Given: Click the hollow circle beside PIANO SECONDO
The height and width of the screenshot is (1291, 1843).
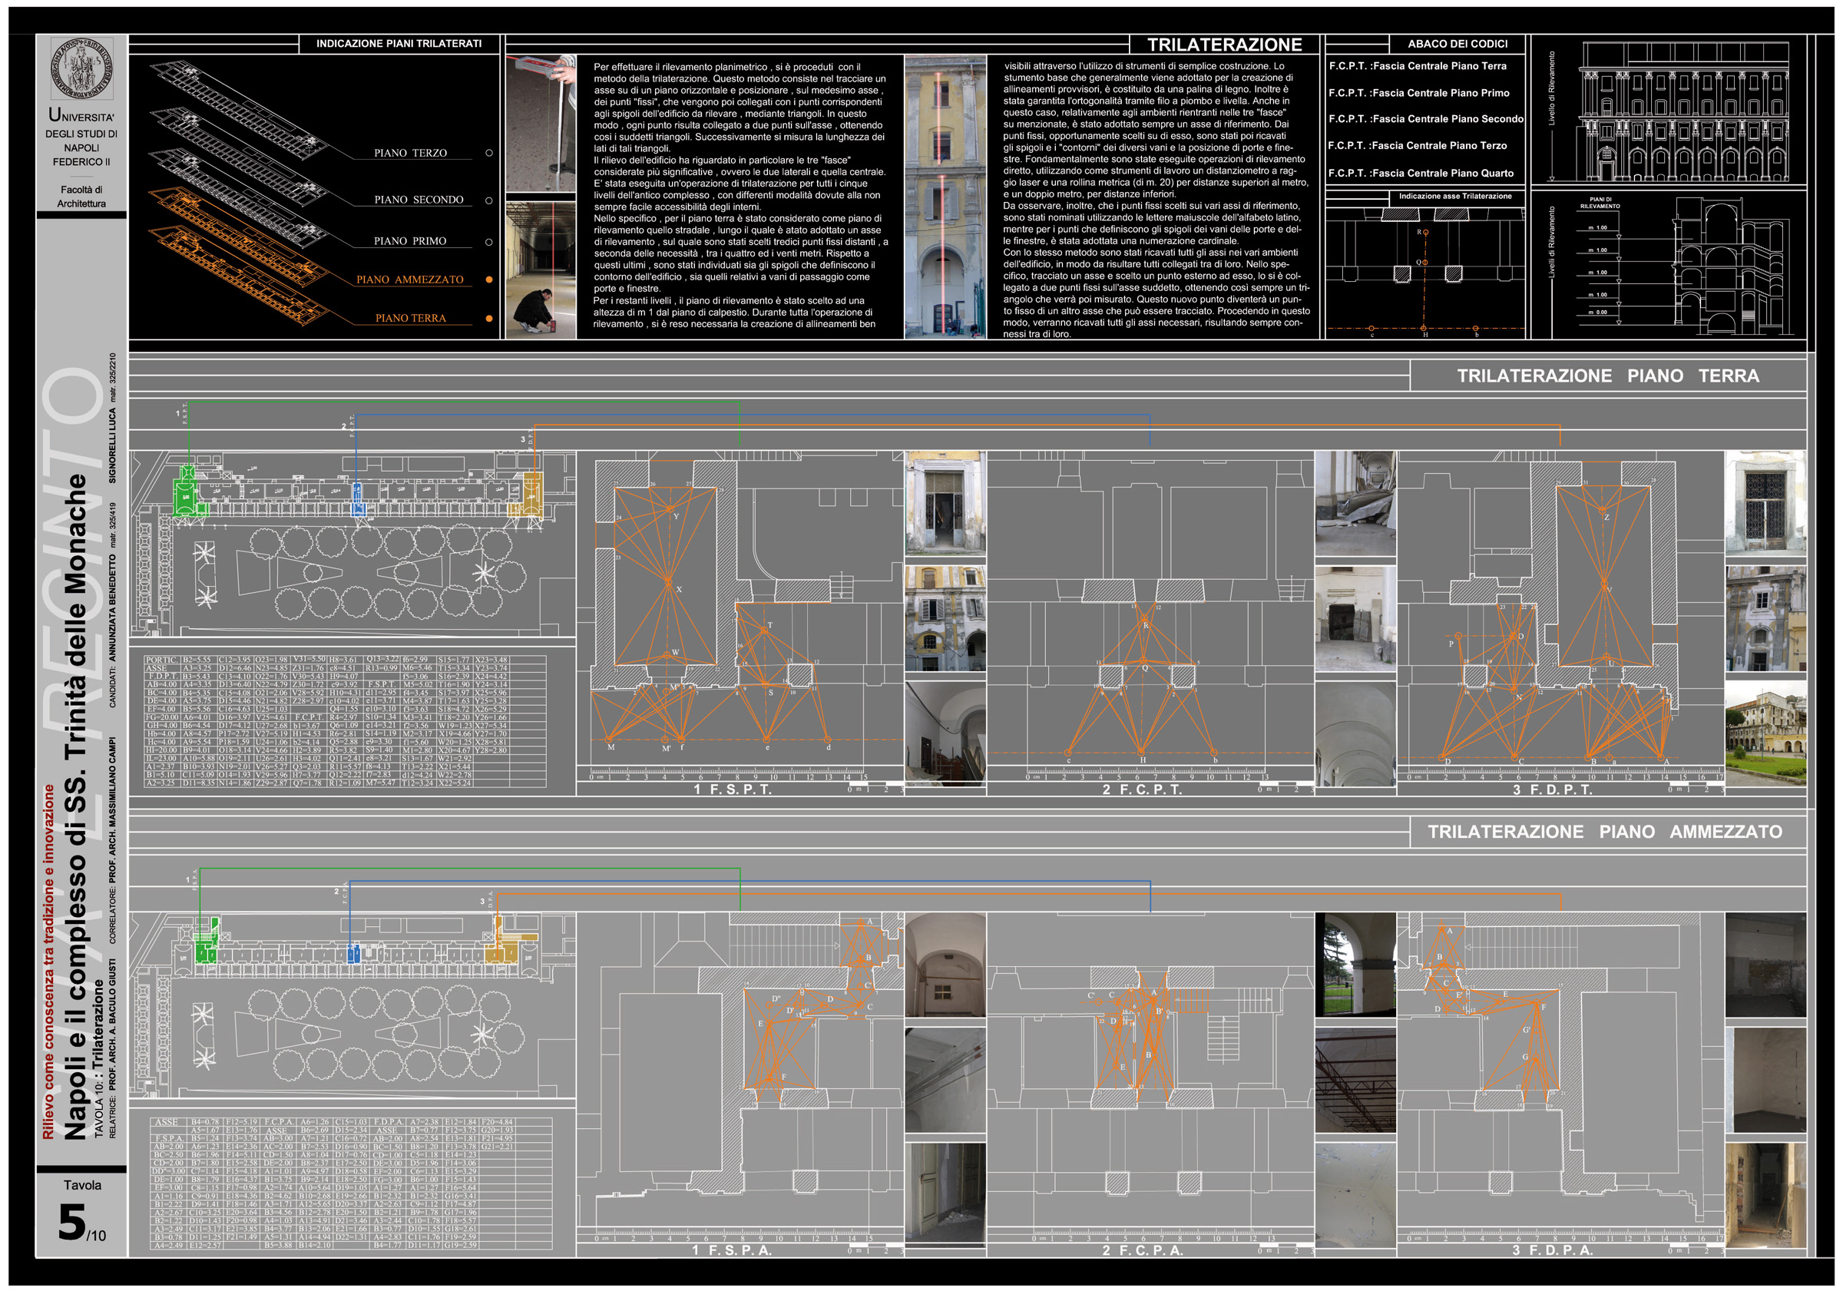Looking at the screenshot, I should (489, 200).
